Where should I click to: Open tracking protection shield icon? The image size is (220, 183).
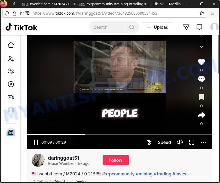(7, 13)
